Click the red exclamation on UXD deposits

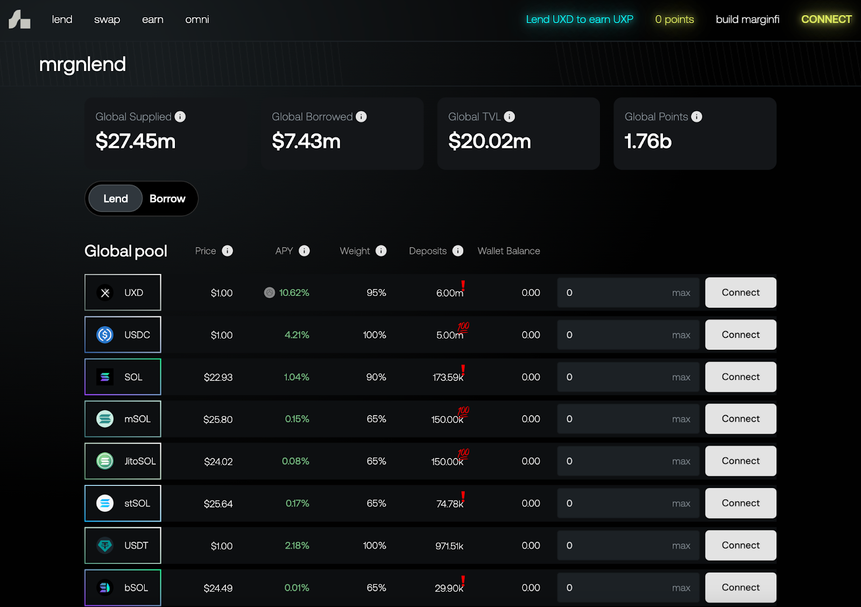(463, 286)
